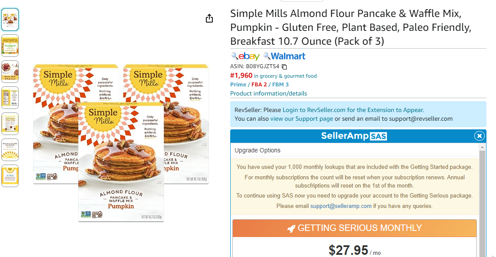Image resolution: width=496 pixels, height=257 pixels.
Task: Click Login to RevSeller.com link
Action: [x=354, y=110]
